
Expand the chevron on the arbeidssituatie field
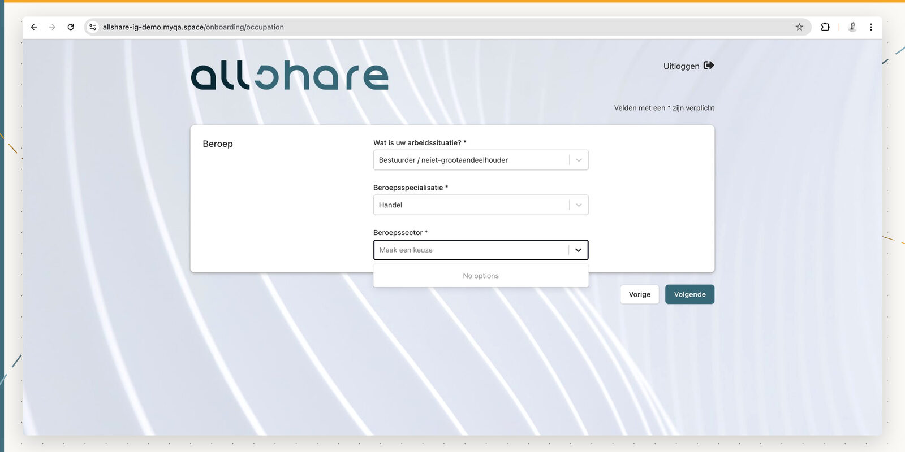pos(579,160)
